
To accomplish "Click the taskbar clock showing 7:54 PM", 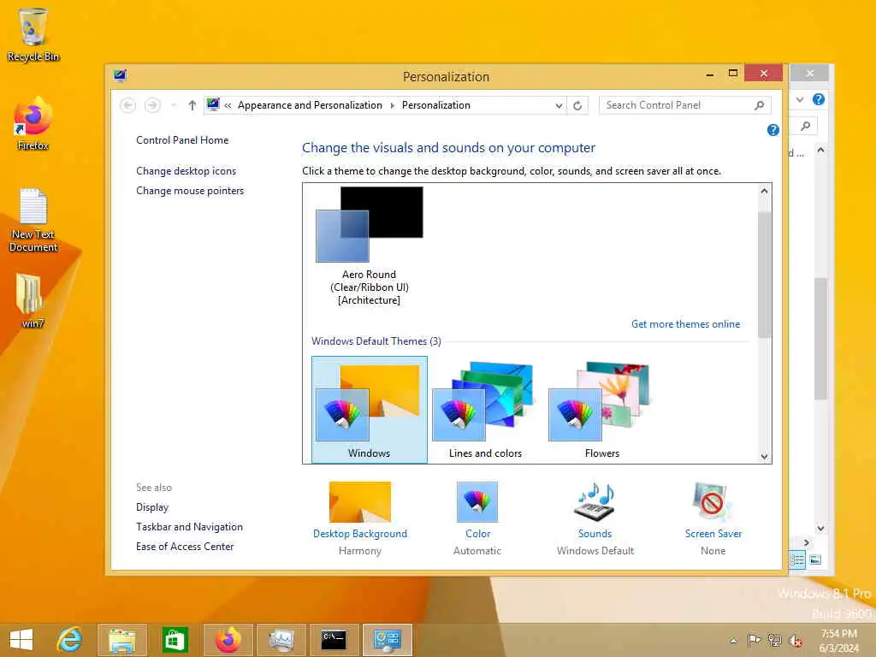I will pos(838,641).
